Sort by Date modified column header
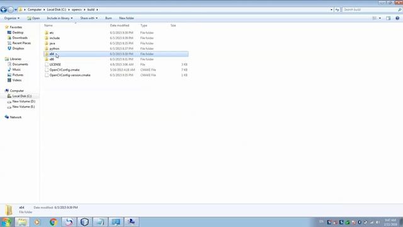403x227 pixels. tap(120, 25)
